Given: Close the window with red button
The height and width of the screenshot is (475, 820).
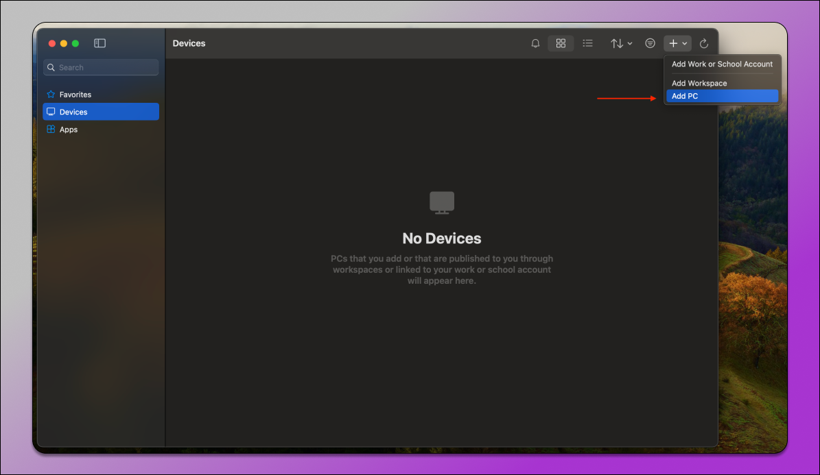Looking at the screenshot, I should point(51,43).
